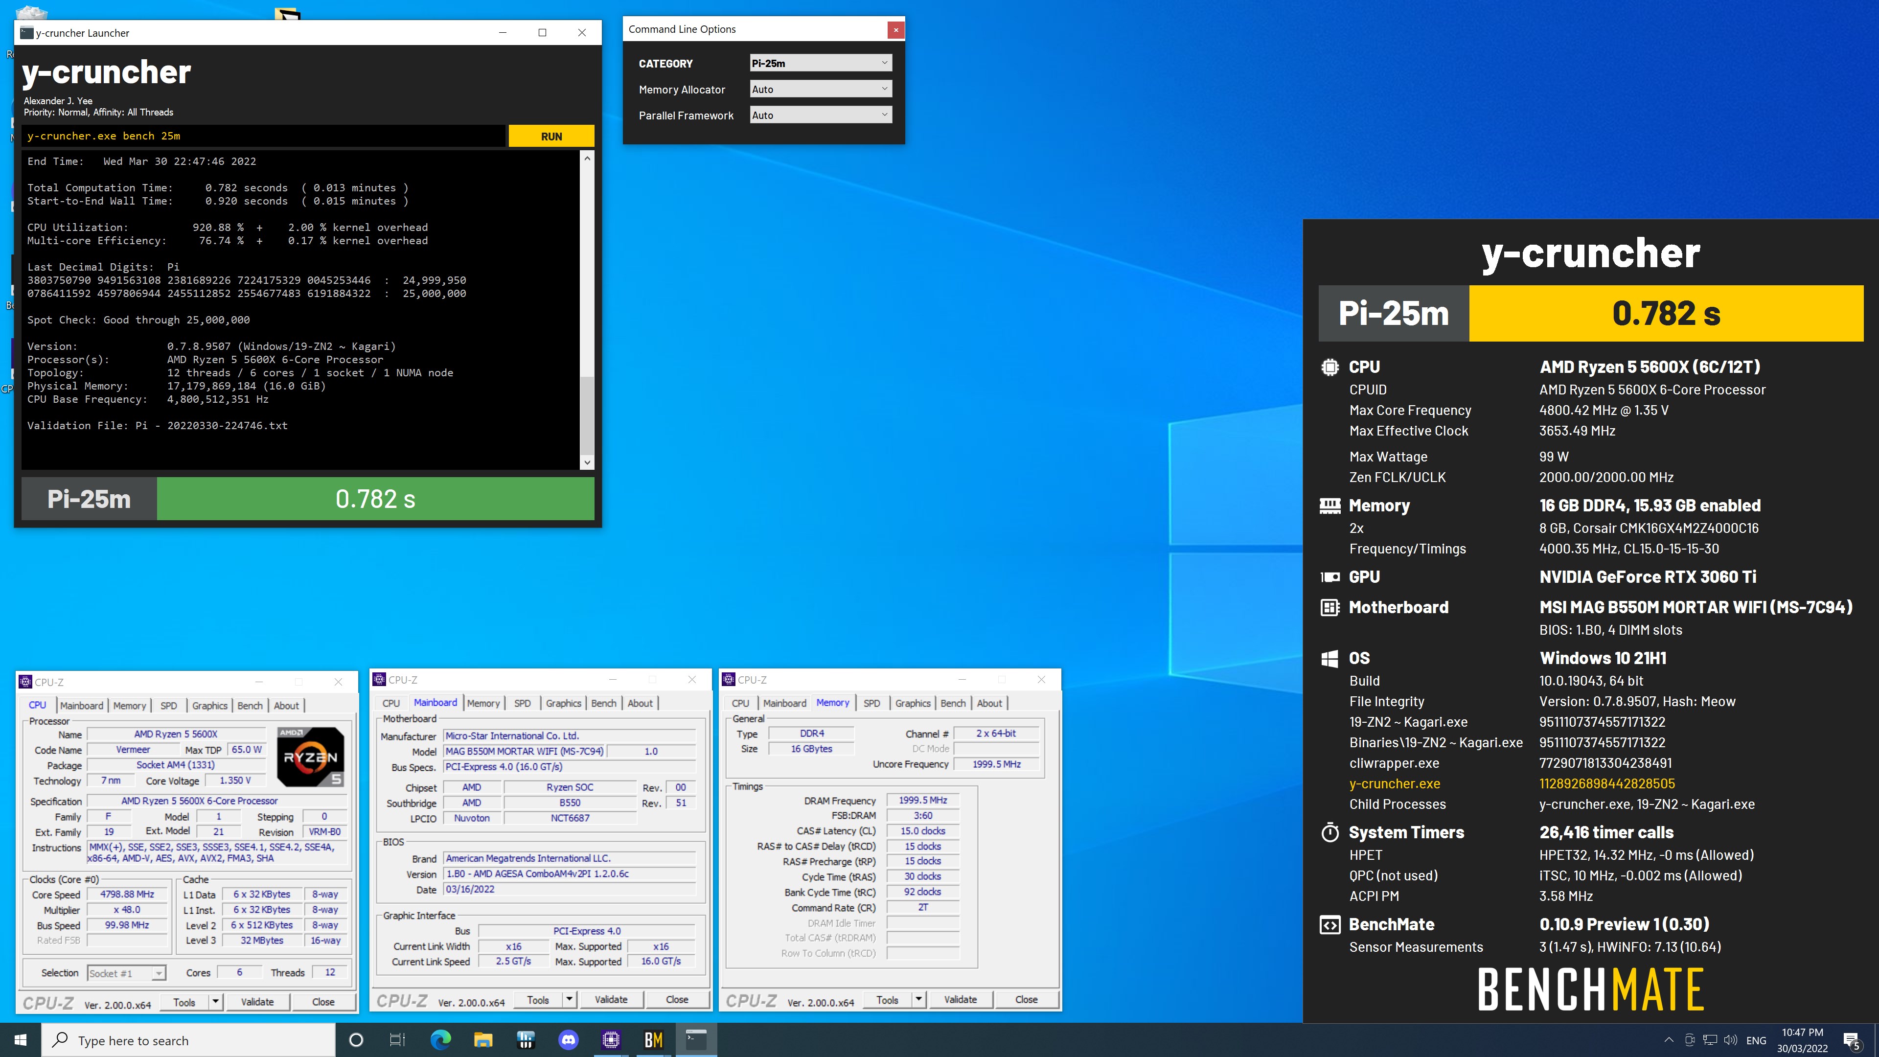Click the CPU chip icon in BenchMate panel
This screenshot has height=1057, width=1879.
click(1330, 367)
